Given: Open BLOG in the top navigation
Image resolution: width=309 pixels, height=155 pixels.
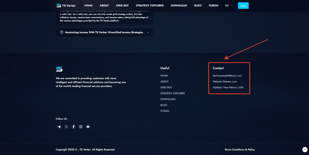Looking at the screenshot, I should pos(198,5).
